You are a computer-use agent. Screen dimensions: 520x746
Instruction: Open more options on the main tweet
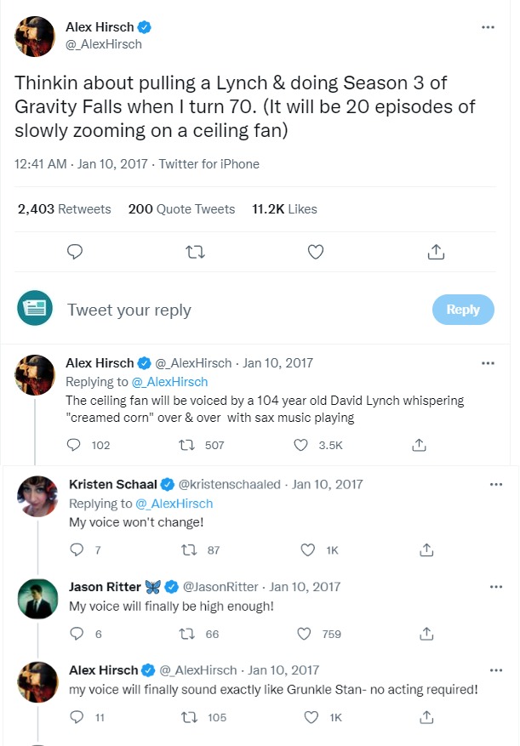(x=488, y=27)
